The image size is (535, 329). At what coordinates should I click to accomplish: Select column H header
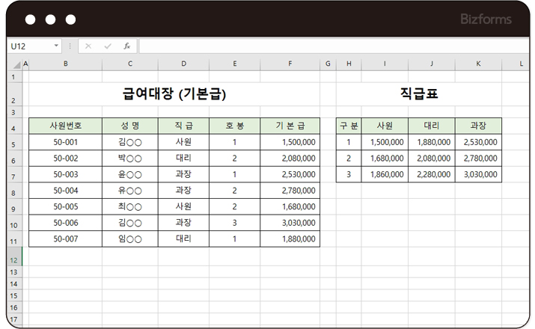pyautogui.click(x=349, y=64)
